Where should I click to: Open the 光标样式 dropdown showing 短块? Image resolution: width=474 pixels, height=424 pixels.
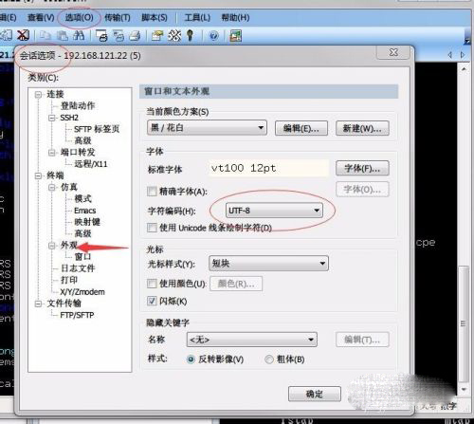point(268,264)
